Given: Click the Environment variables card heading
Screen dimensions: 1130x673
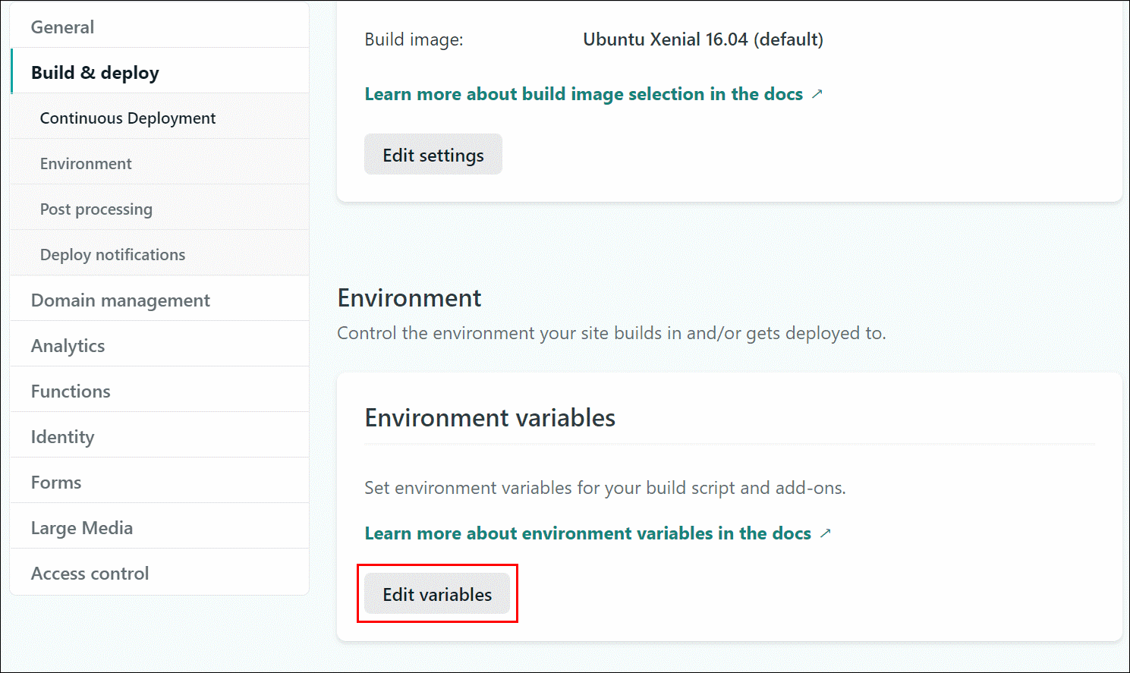Looking at the screenshot, I should (x=489, y=418).
